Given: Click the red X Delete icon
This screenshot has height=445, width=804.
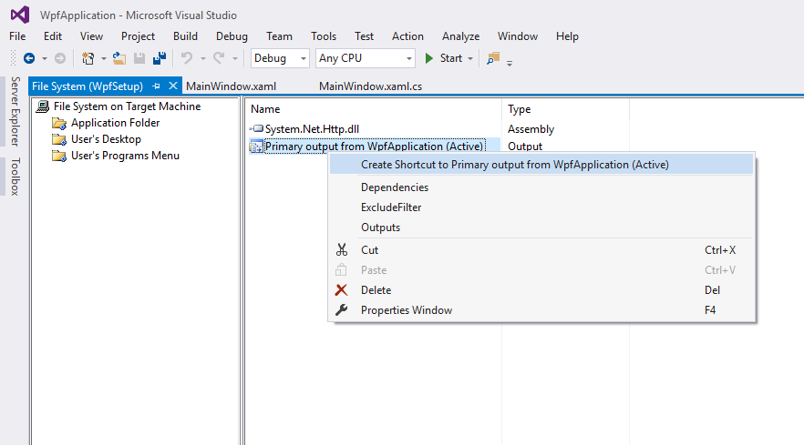Looking at the screenshot, I should click(x=342, y=290).
